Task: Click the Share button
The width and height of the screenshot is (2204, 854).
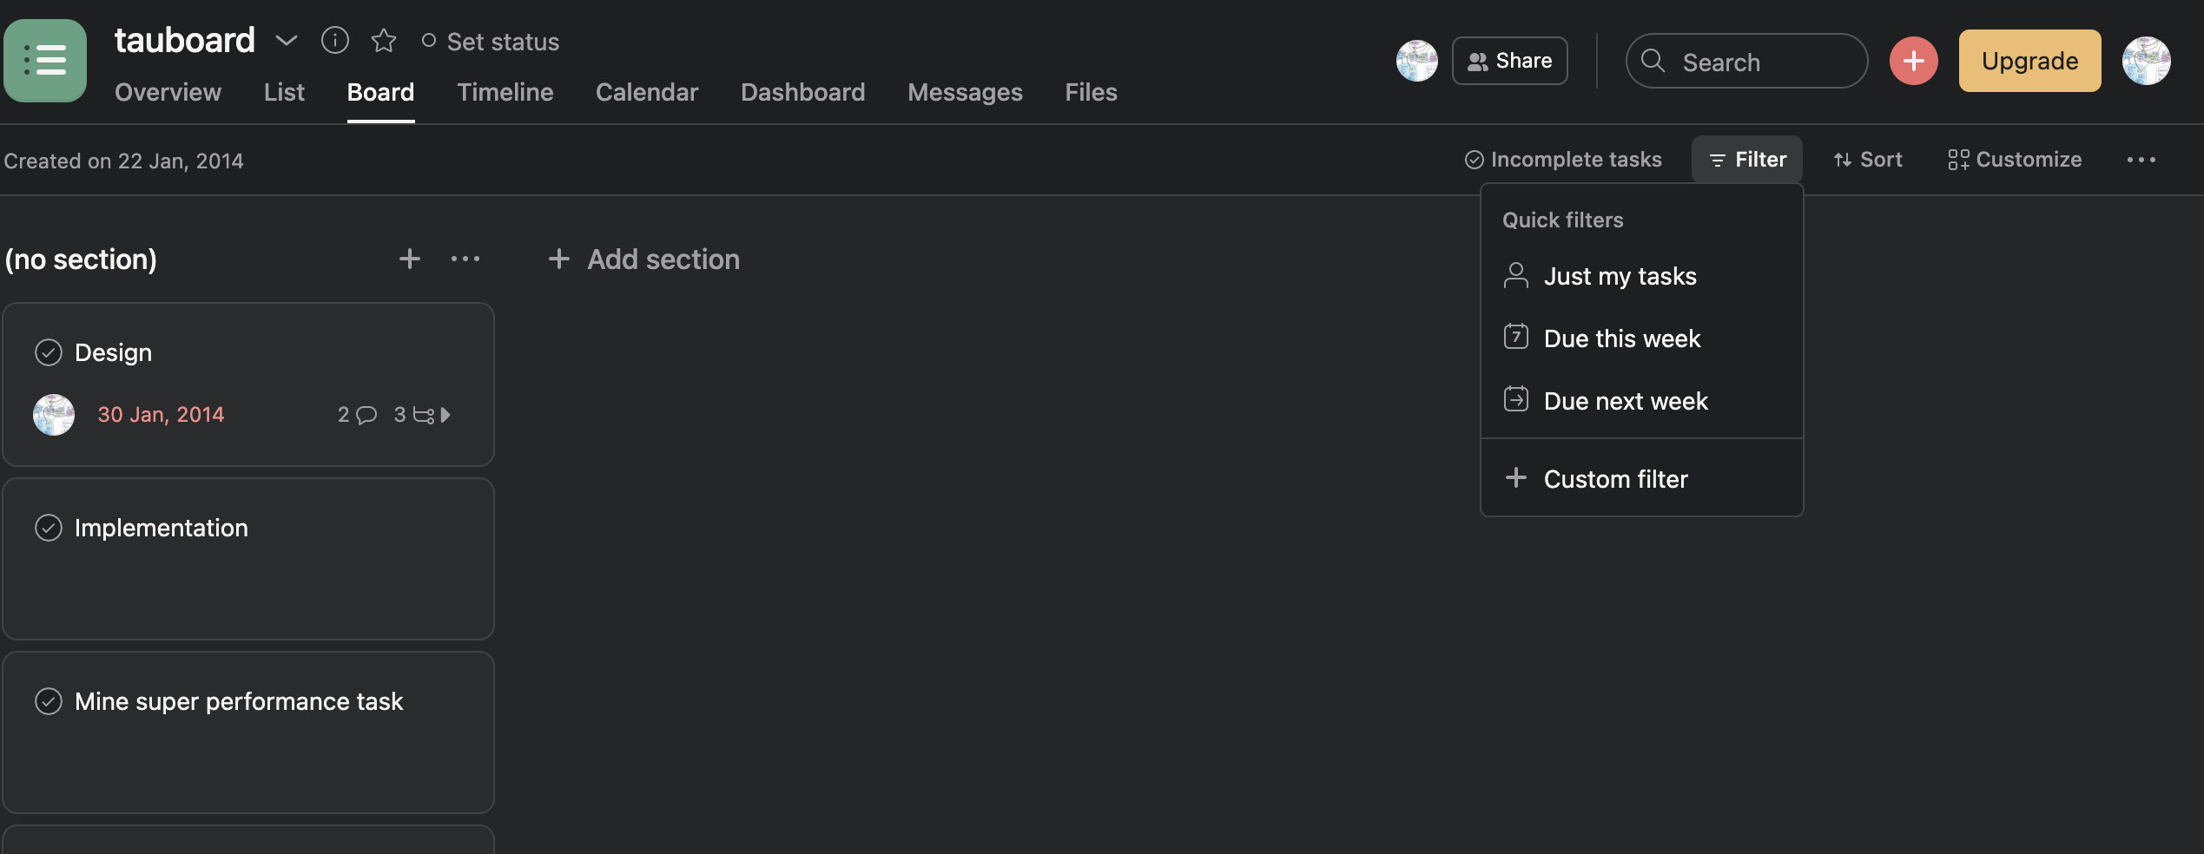Action: click(x=1509, y=60)
